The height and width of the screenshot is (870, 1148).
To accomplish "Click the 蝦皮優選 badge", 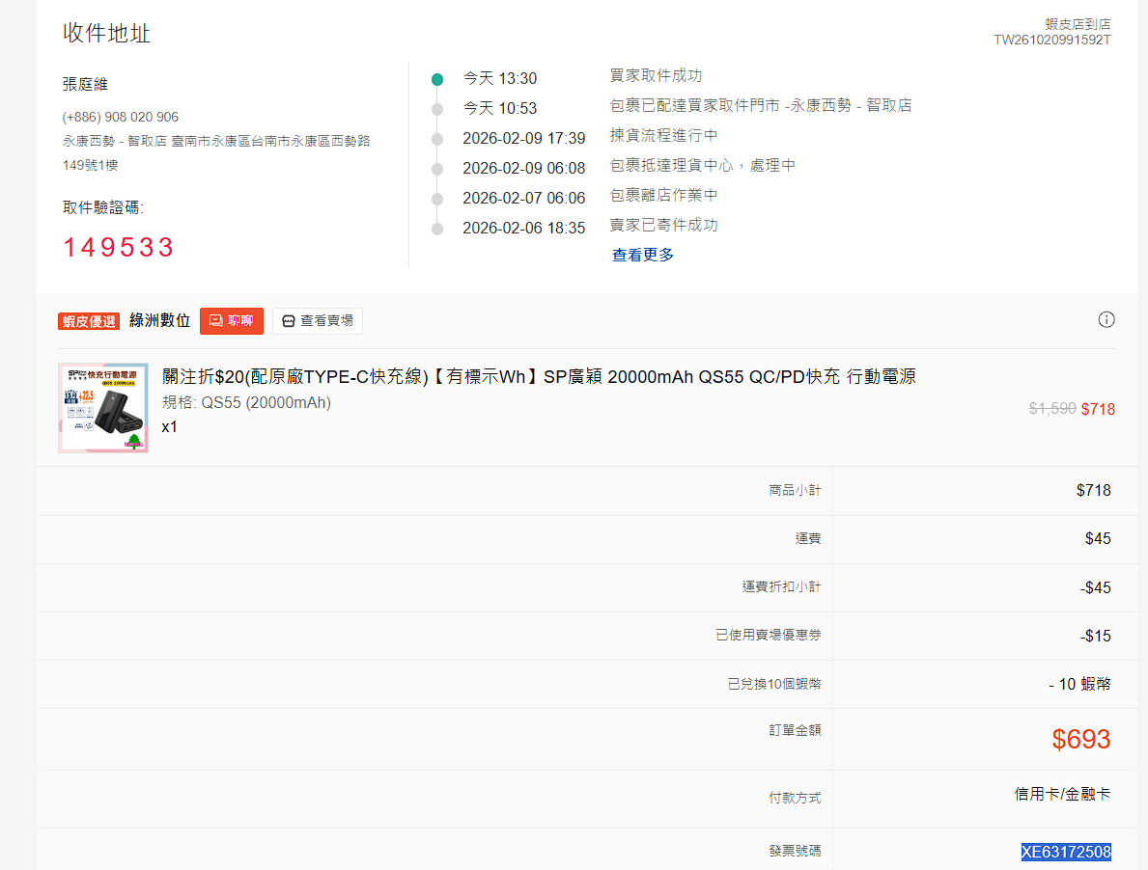I will pos(89,321).
